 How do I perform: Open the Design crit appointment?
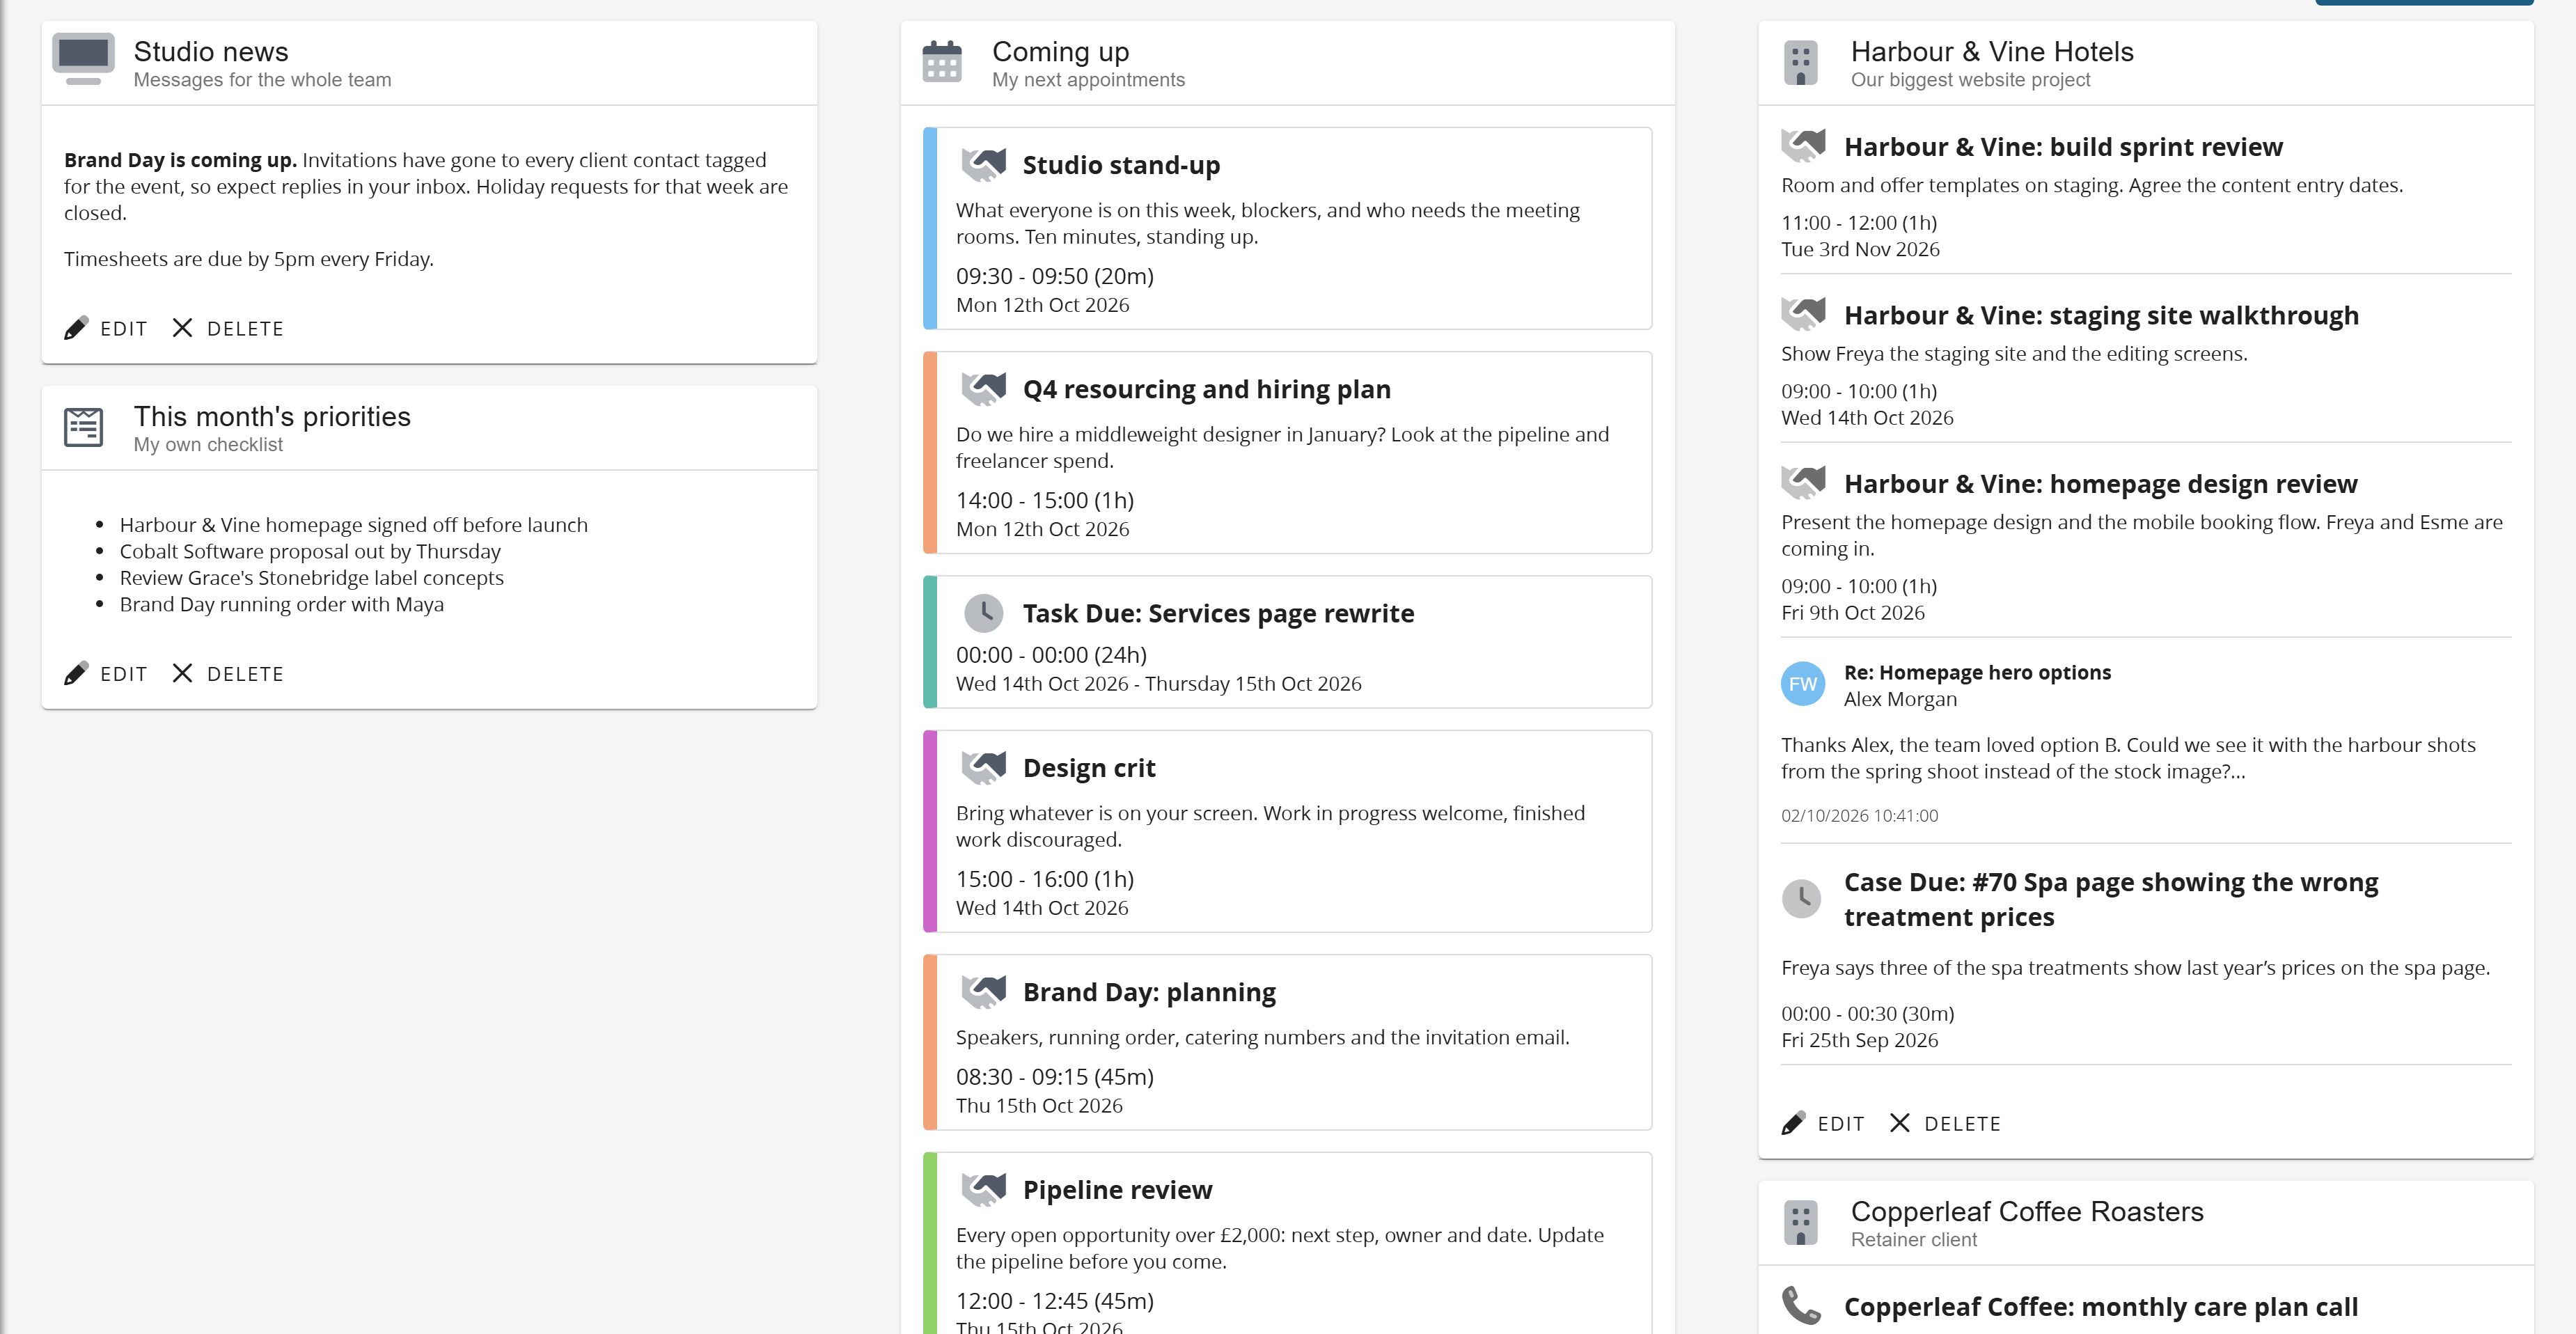(1287, 831)
